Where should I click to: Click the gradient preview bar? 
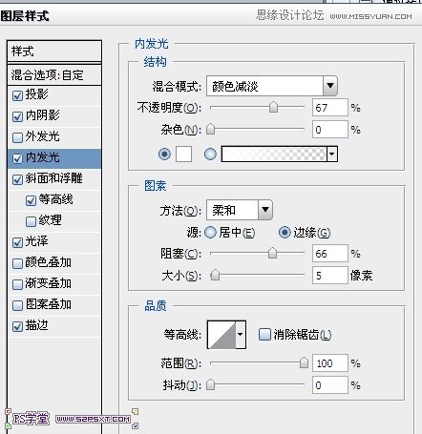(x=274, y=155)
